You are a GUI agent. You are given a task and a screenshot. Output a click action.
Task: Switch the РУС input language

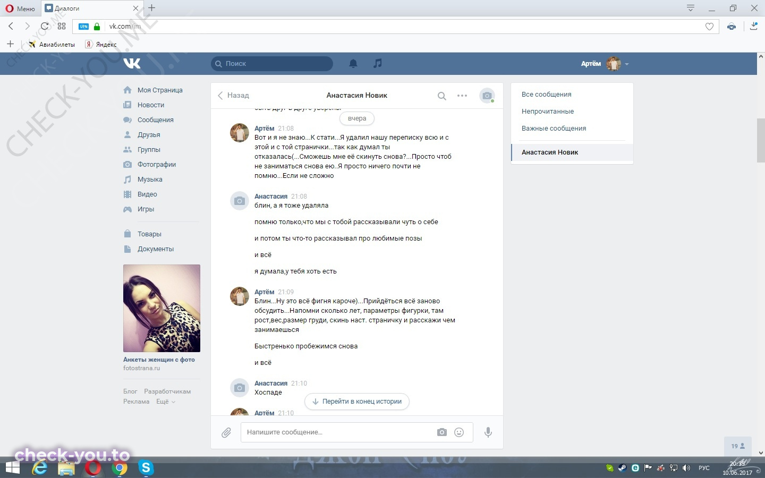[x=704, y=468]
